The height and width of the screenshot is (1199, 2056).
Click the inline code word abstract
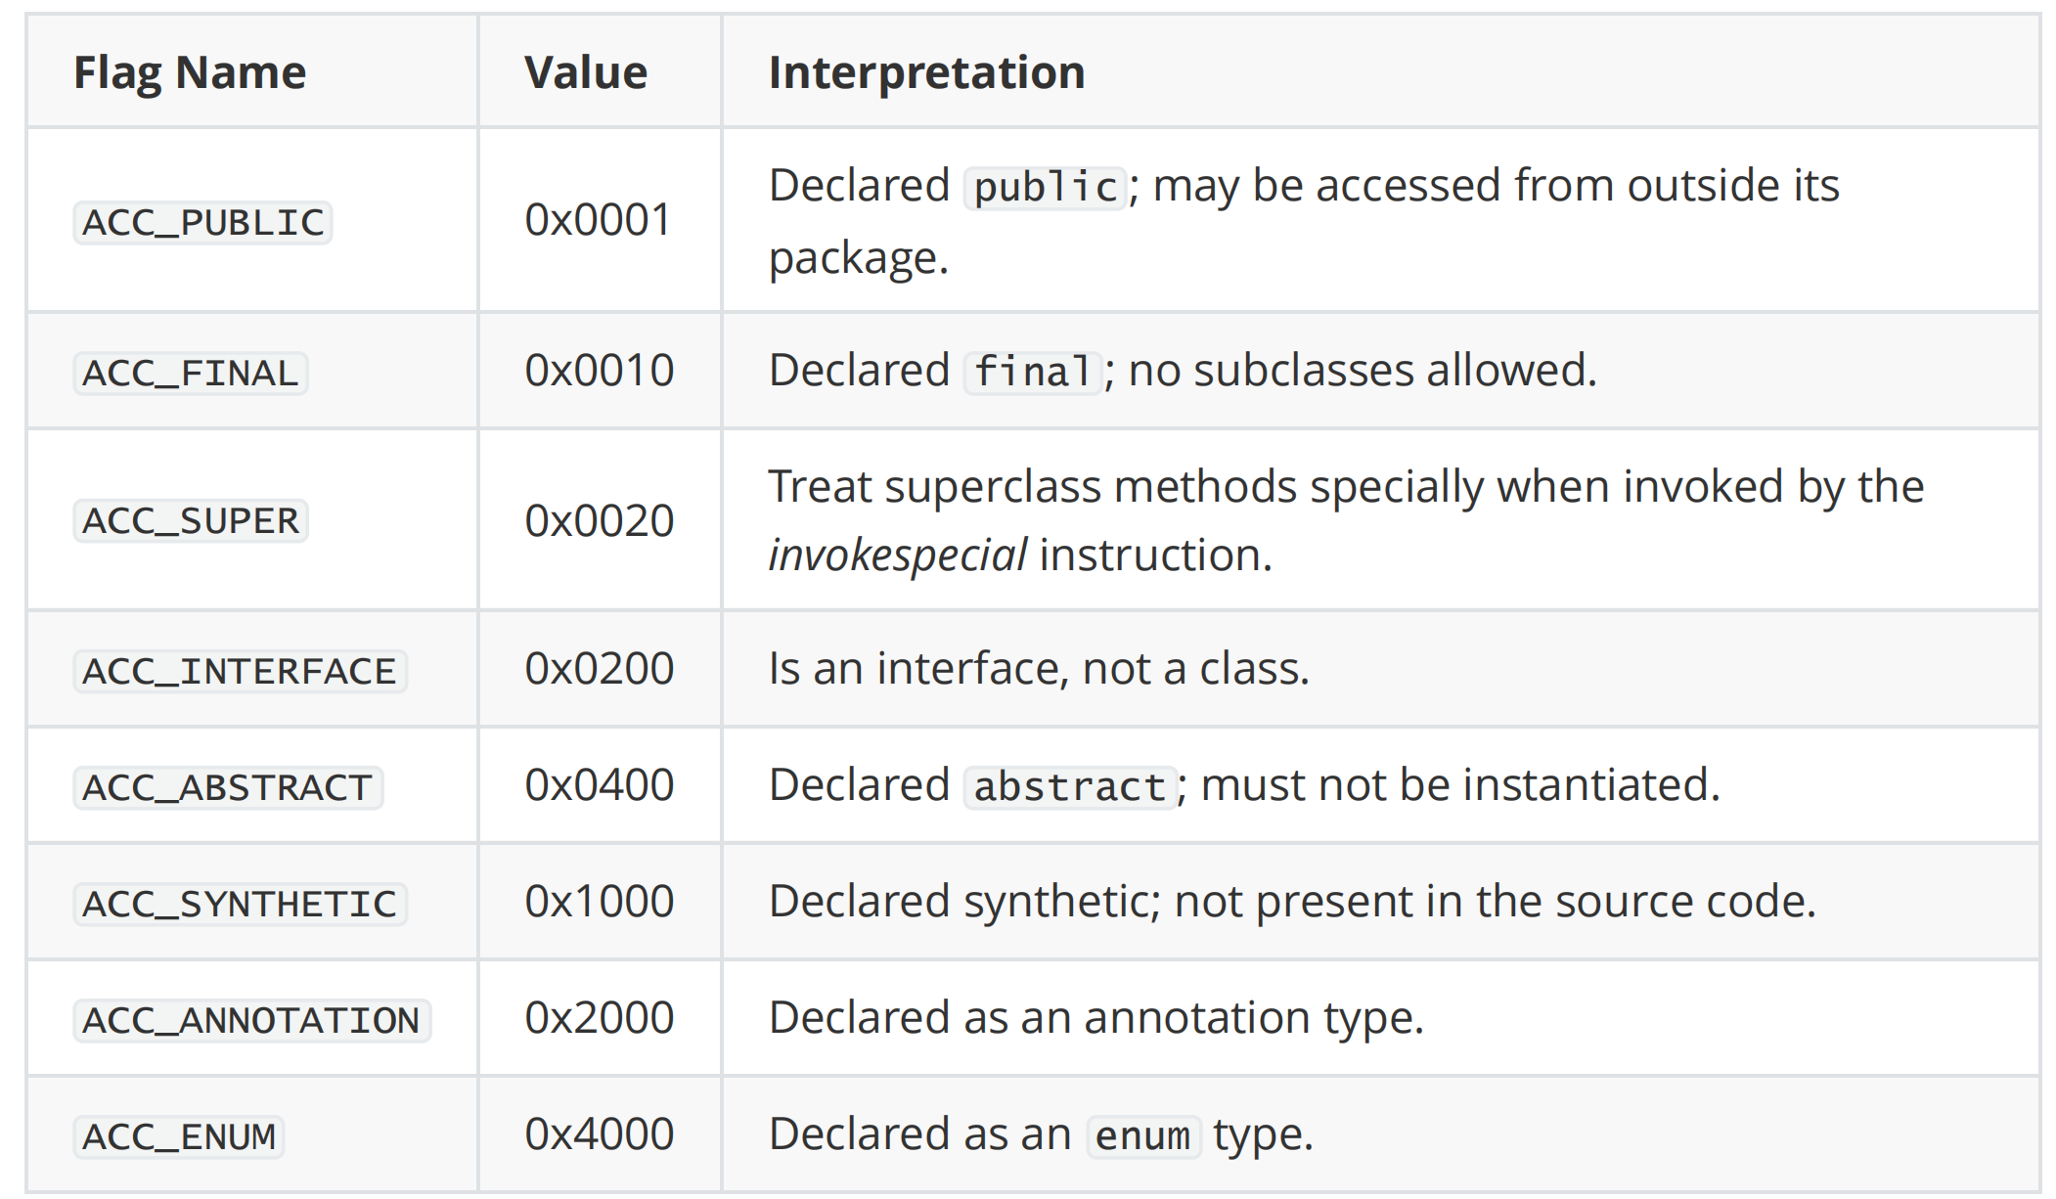click(x=1069, y=786)
